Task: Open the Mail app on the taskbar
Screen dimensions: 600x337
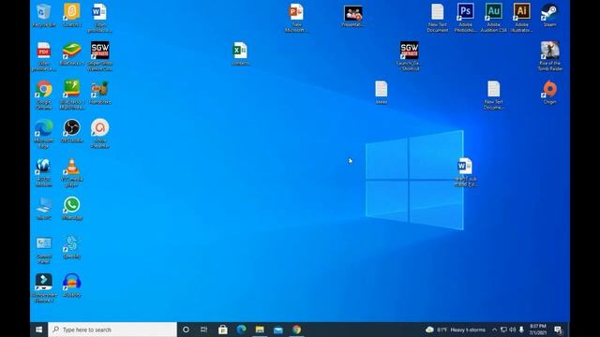Action: [278, 330]
